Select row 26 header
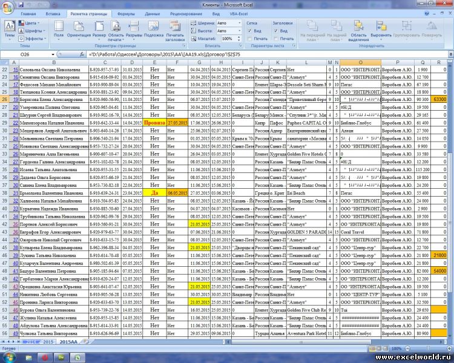This screenshot has height=363, width=454. click(4, 99)
